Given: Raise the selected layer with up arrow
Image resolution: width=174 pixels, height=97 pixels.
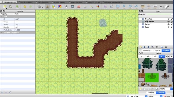Looking at the screenshot, I should pyautogui.click(x=144, y=47).
